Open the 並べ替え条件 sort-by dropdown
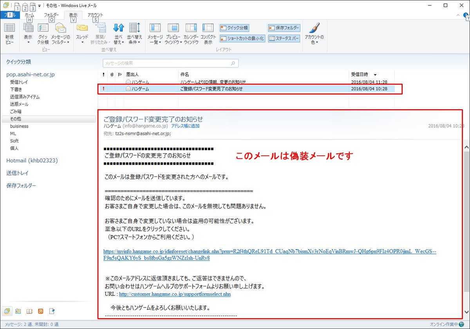Viewport: 470px width, 329px height. point(134,34)
